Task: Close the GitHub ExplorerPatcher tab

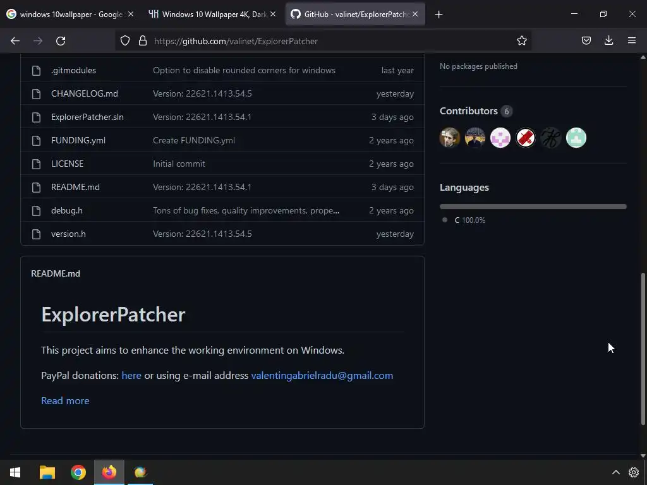Action: [x=415, y=14]
